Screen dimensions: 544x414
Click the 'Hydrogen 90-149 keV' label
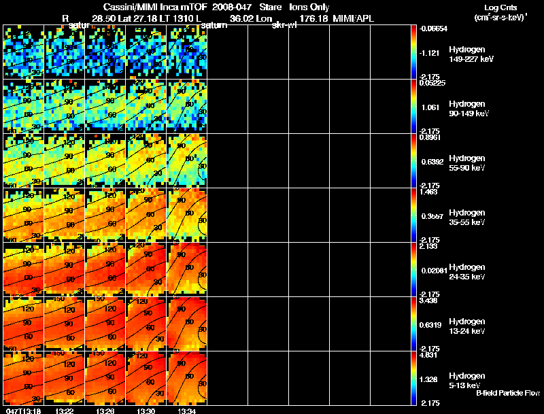pos(469,109)
